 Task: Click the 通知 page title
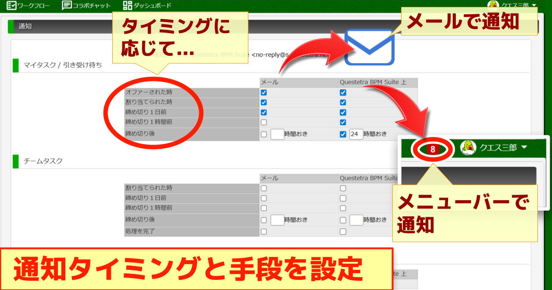[x=25, y=27]
